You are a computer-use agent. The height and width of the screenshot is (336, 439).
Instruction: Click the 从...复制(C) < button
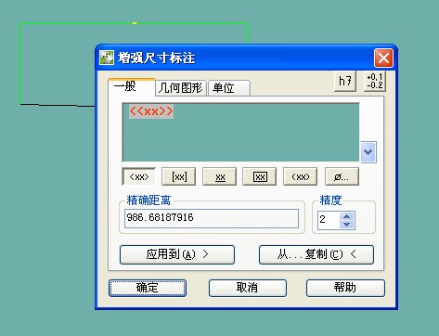point(316,254)
